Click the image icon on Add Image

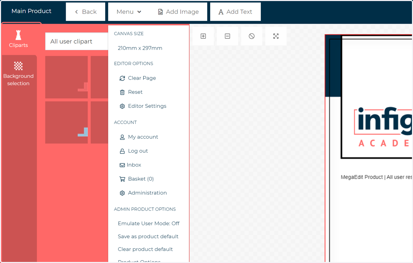[160, 12]
